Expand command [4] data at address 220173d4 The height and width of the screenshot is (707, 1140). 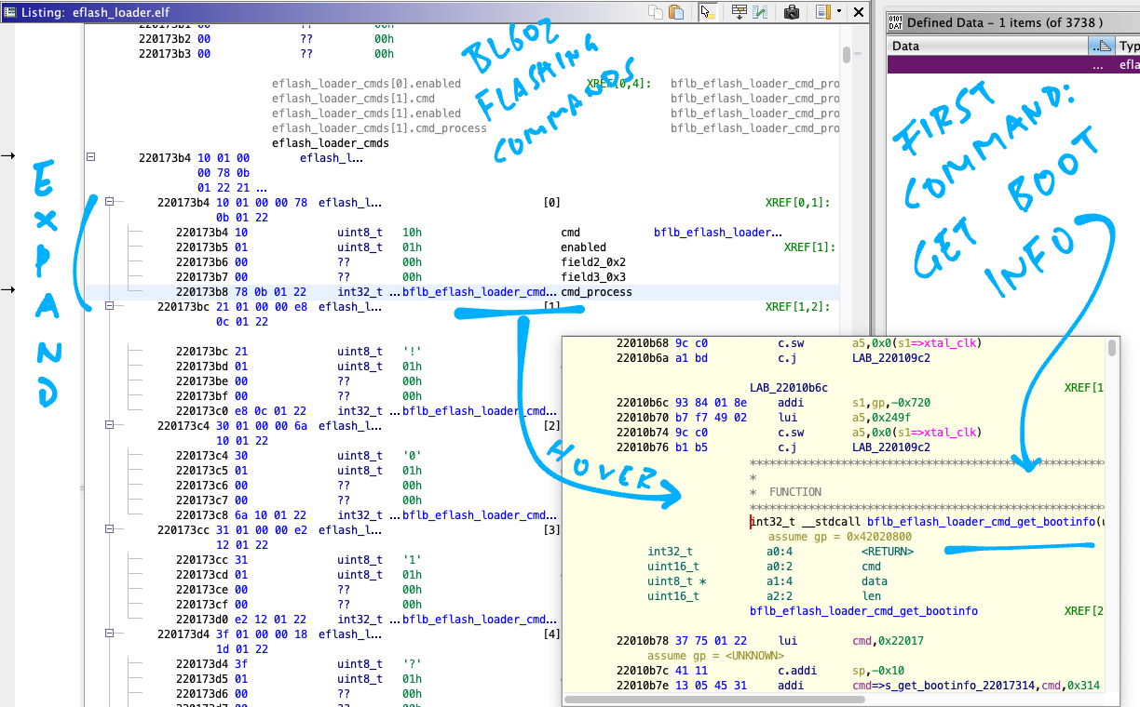click(111, 634)
